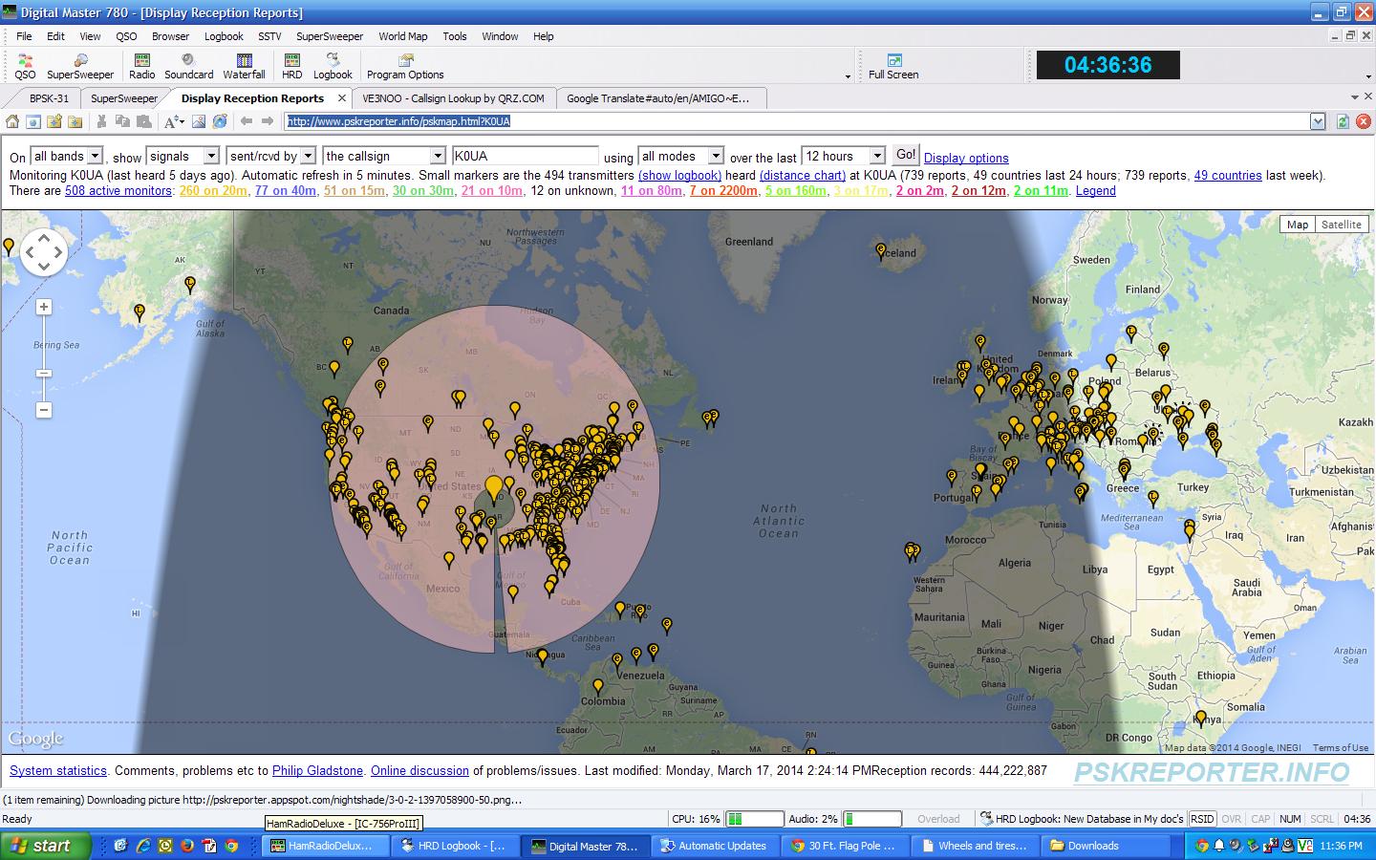Click the Go! button

point(905,155)
